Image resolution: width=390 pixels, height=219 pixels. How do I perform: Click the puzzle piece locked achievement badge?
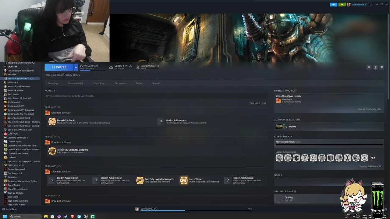coord(296,158)
